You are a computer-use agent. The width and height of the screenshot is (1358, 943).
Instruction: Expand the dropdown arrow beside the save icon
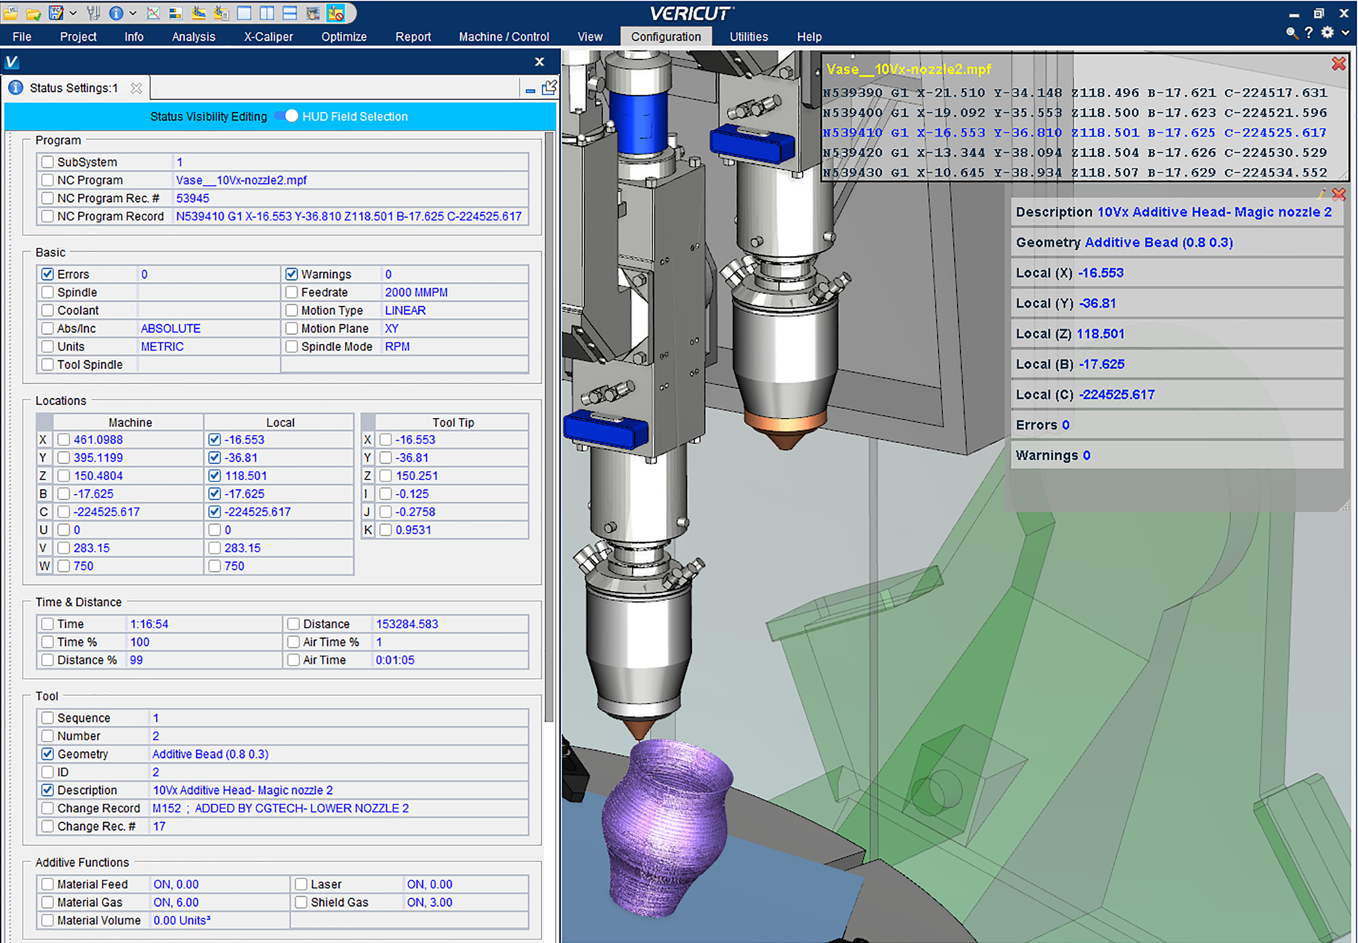click(x=73, y=13)
